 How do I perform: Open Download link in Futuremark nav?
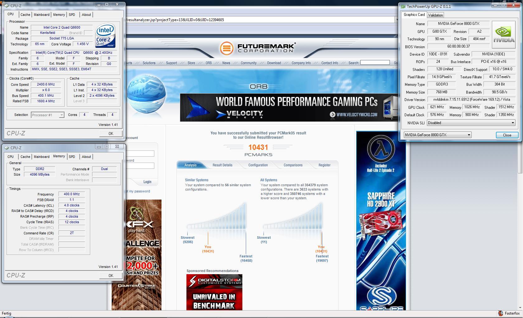274,63
